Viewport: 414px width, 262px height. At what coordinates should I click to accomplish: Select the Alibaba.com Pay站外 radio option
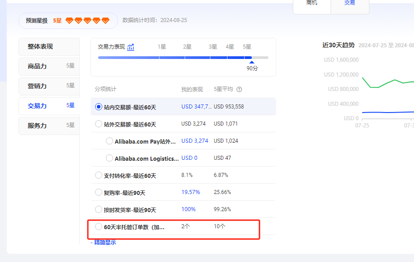point(109,140)
